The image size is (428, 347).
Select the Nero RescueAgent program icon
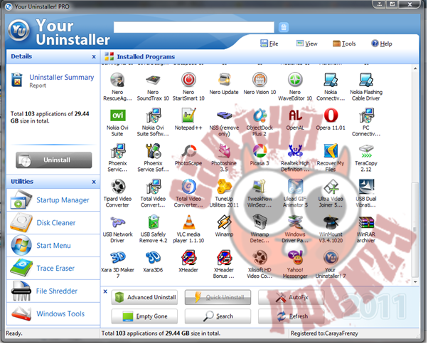pos(117,80)
